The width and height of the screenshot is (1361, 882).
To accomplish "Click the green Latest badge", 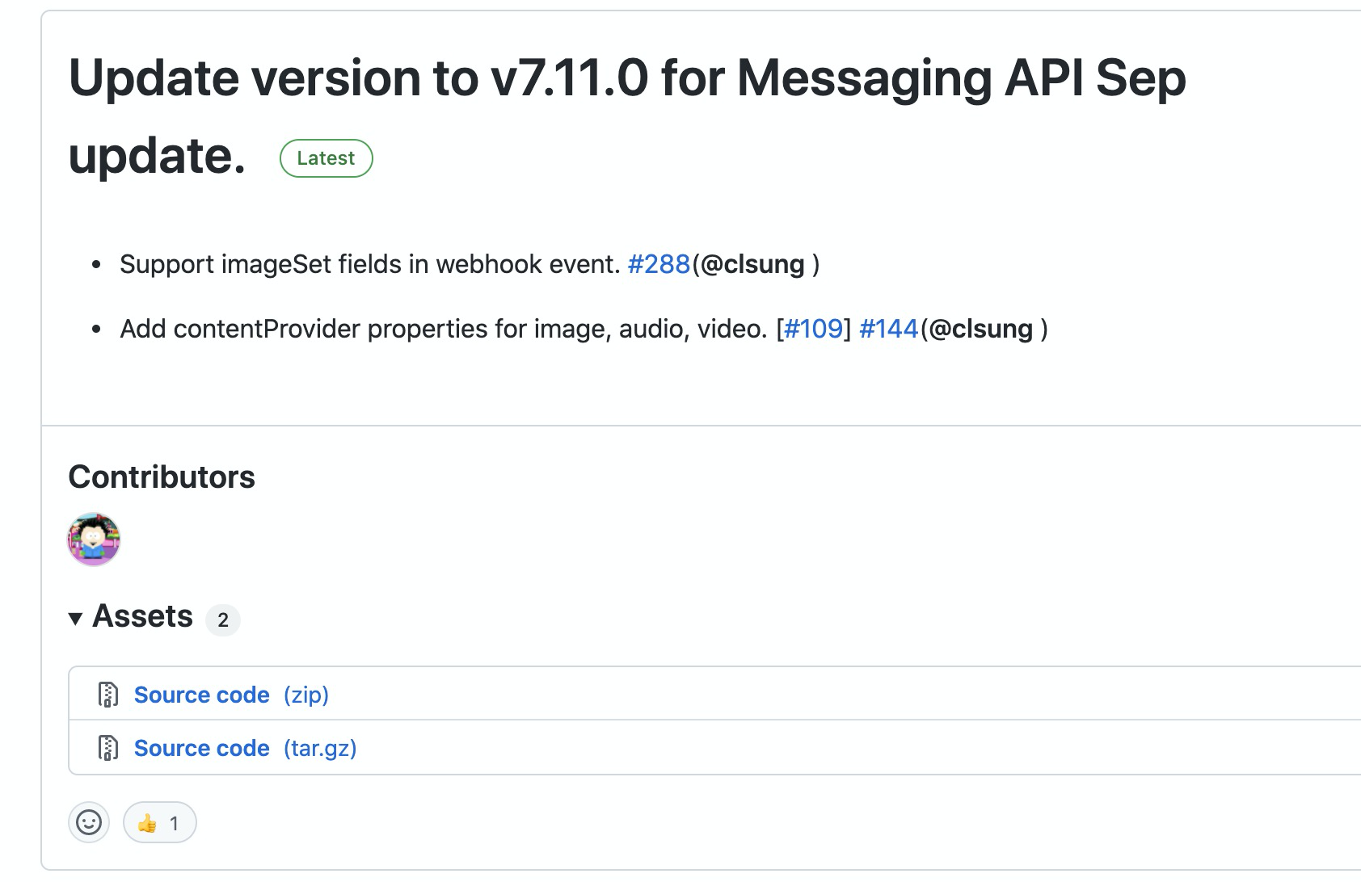I will click(x=327, y=158).
